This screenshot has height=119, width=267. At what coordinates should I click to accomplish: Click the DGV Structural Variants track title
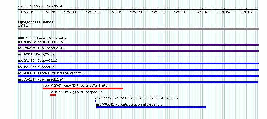tap(42, 38)
